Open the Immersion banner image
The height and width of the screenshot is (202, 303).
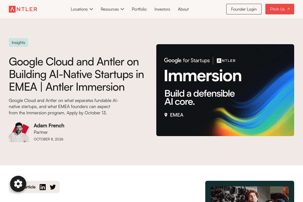225,90
